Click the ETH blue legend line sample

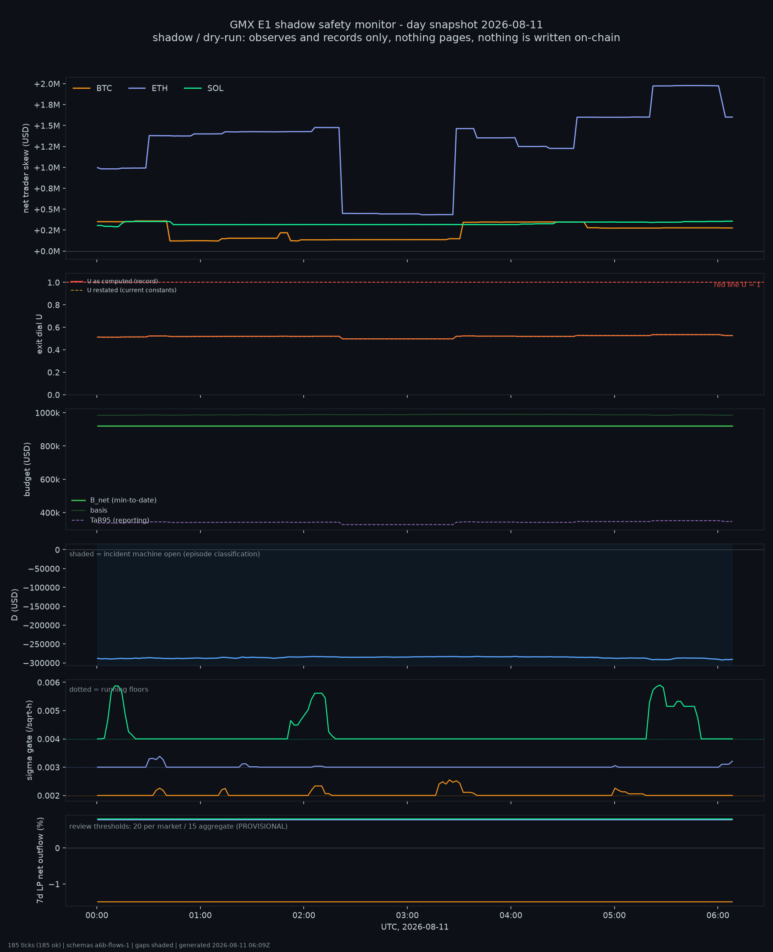137,88
